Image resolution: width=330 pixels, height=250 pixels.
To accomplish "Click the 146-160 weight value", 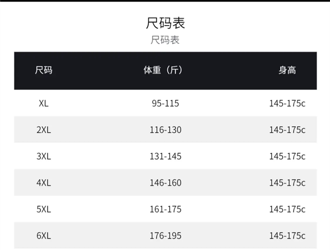I will click(165, 183).
